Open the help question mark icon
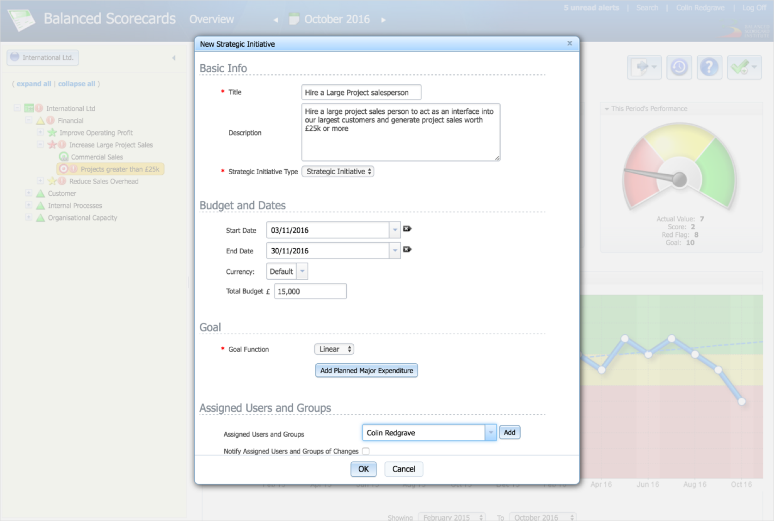The height and width of the screenshot is (521, 774). pyautogui.click(x=709, y=67)
